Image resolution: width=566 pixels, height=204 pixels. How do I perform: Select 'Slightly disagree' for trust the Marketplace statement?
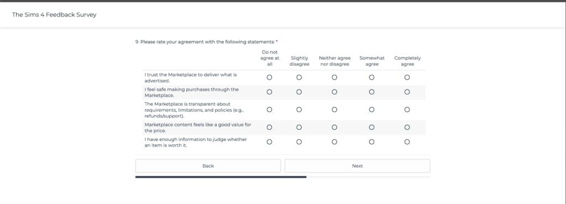(x=299, y=77)
